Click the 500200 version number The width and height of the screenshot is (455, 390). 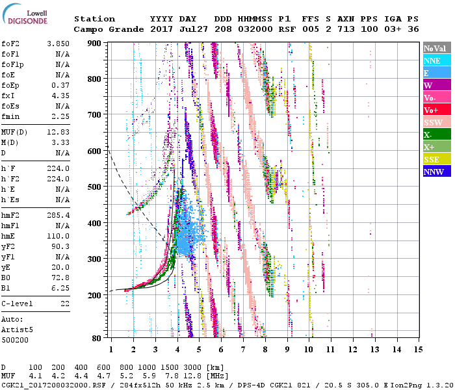(15, 340)
